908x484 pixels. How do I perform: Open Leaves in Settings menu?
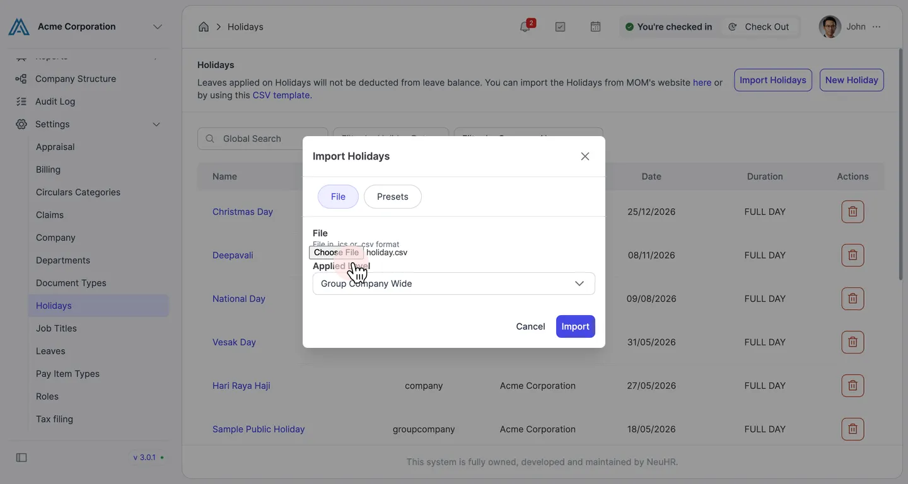pyautogui.click(x=98, y=351)
